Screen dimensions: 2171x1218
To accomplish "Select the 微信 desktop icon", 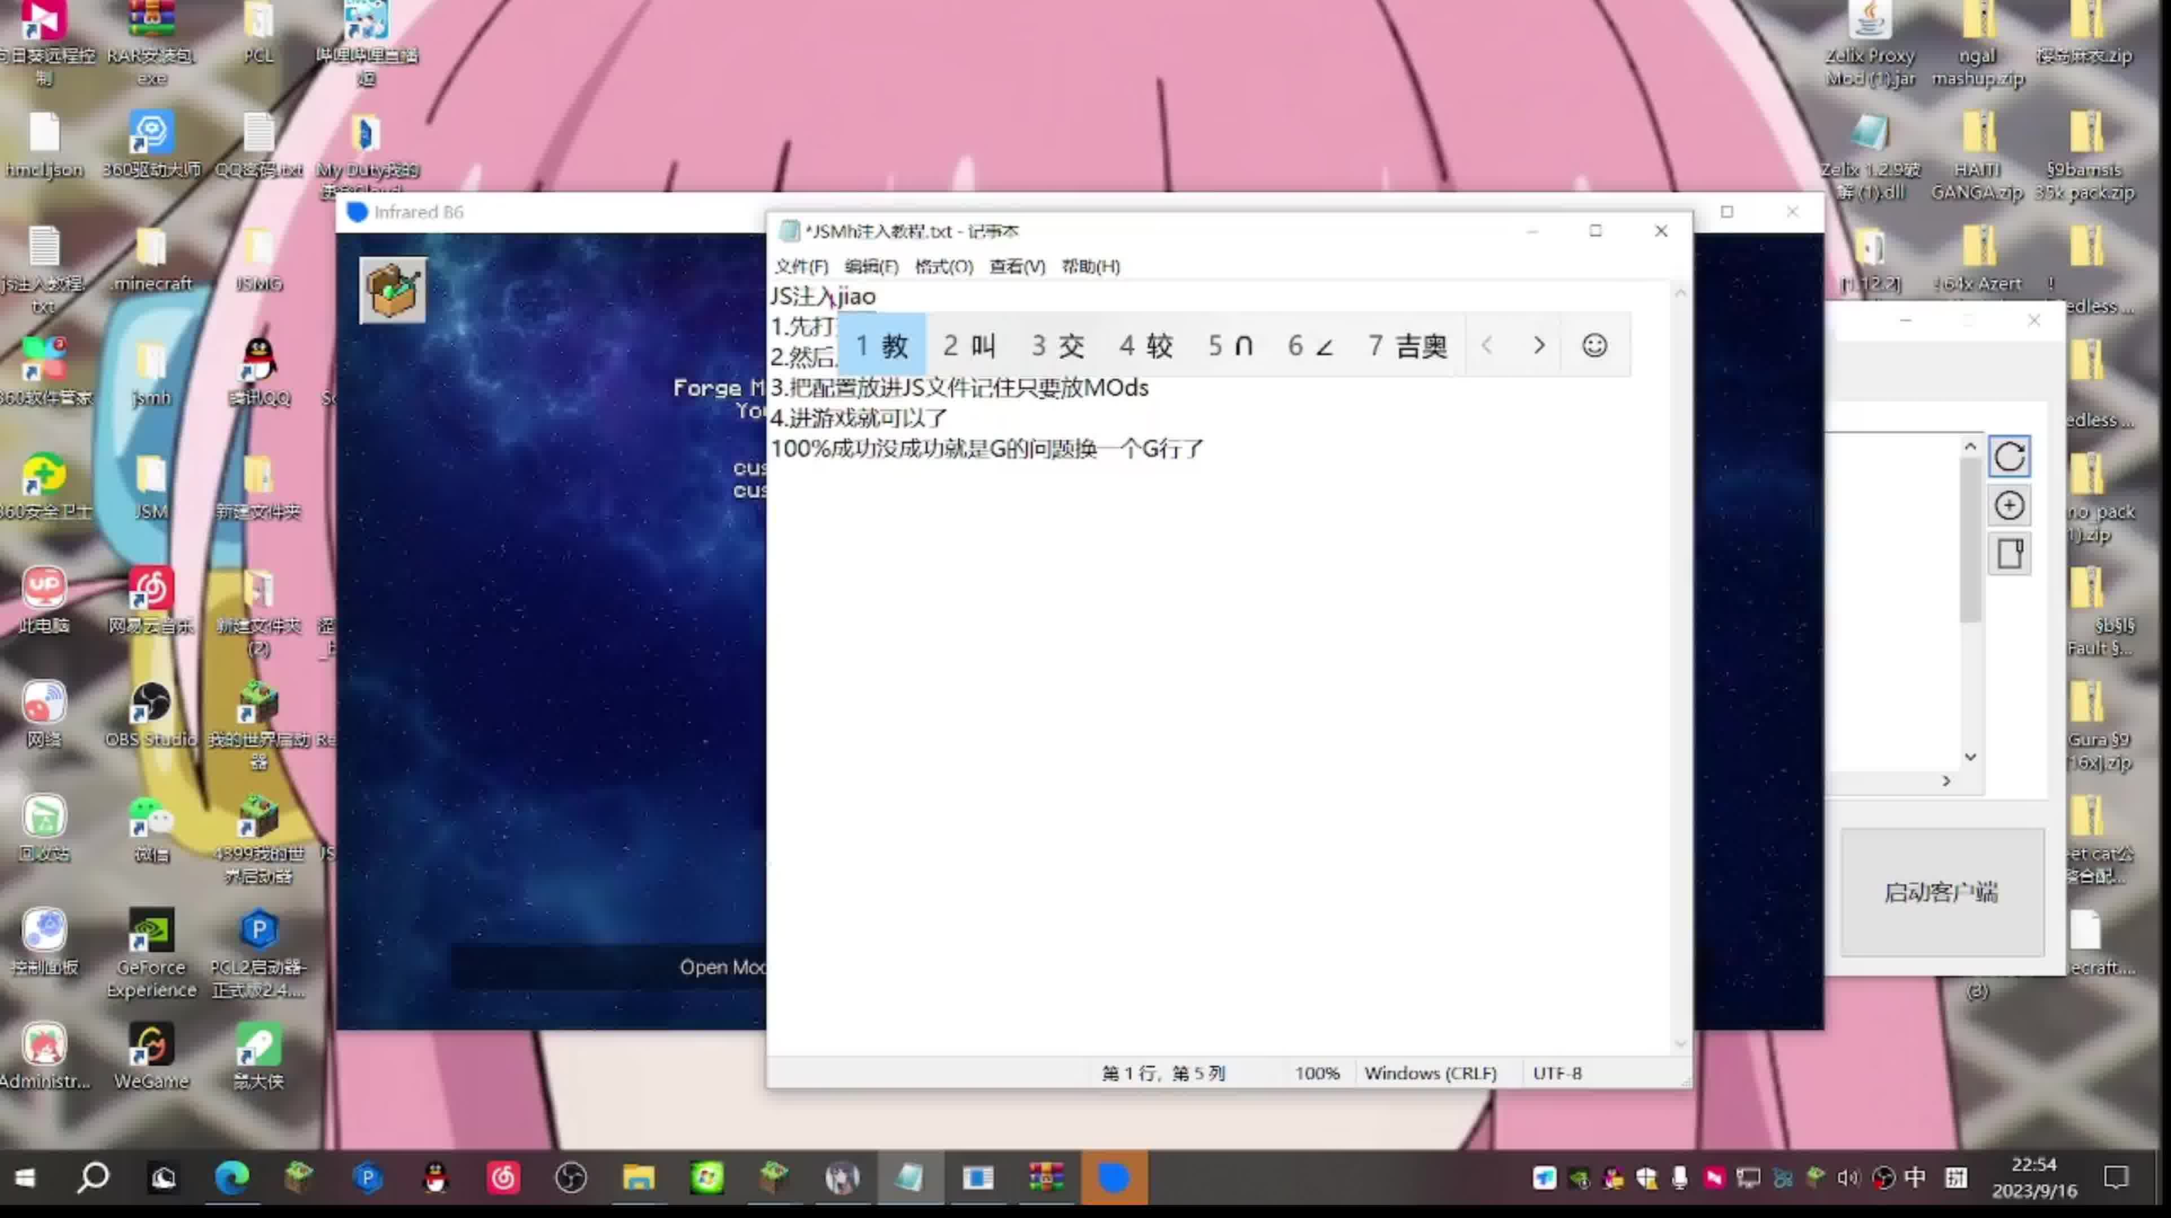I will [x=151, y=829].
